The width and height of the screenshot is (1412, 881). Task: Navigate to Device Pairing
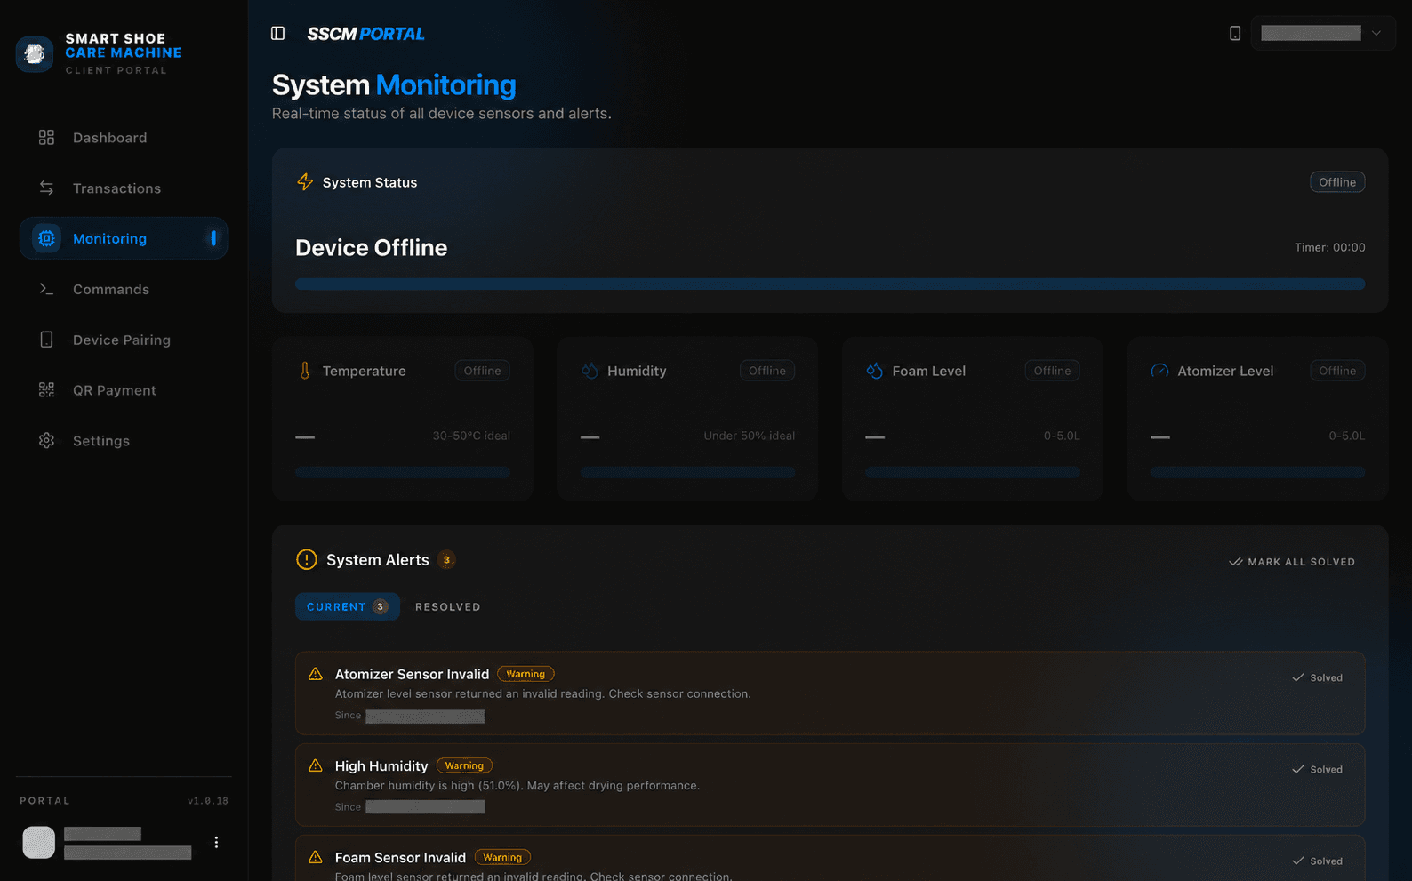[124, 340]
